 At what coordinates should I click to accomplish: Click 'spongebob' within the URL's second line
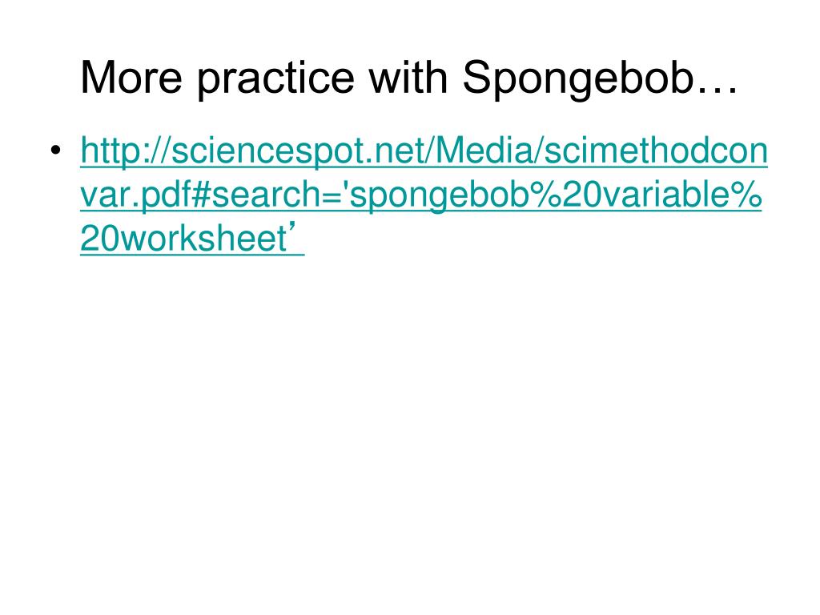click(x=411, y=196)
